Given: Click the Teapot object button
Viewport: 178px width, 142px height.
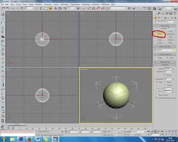Looking at the screenshot, I should 159,43.
